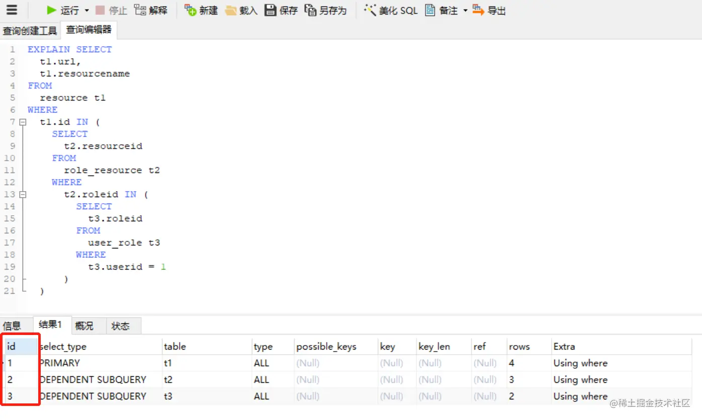The image size is (702, 420).
Task: Click role_resource t2 in the editor
Action: (112, 170)
